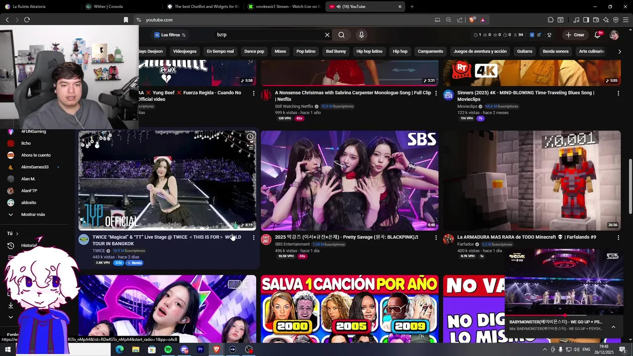Expand BABYMONSTER miniplayer queue chevron
Viewport: 633px width, 356px height.
coord(613,327)
